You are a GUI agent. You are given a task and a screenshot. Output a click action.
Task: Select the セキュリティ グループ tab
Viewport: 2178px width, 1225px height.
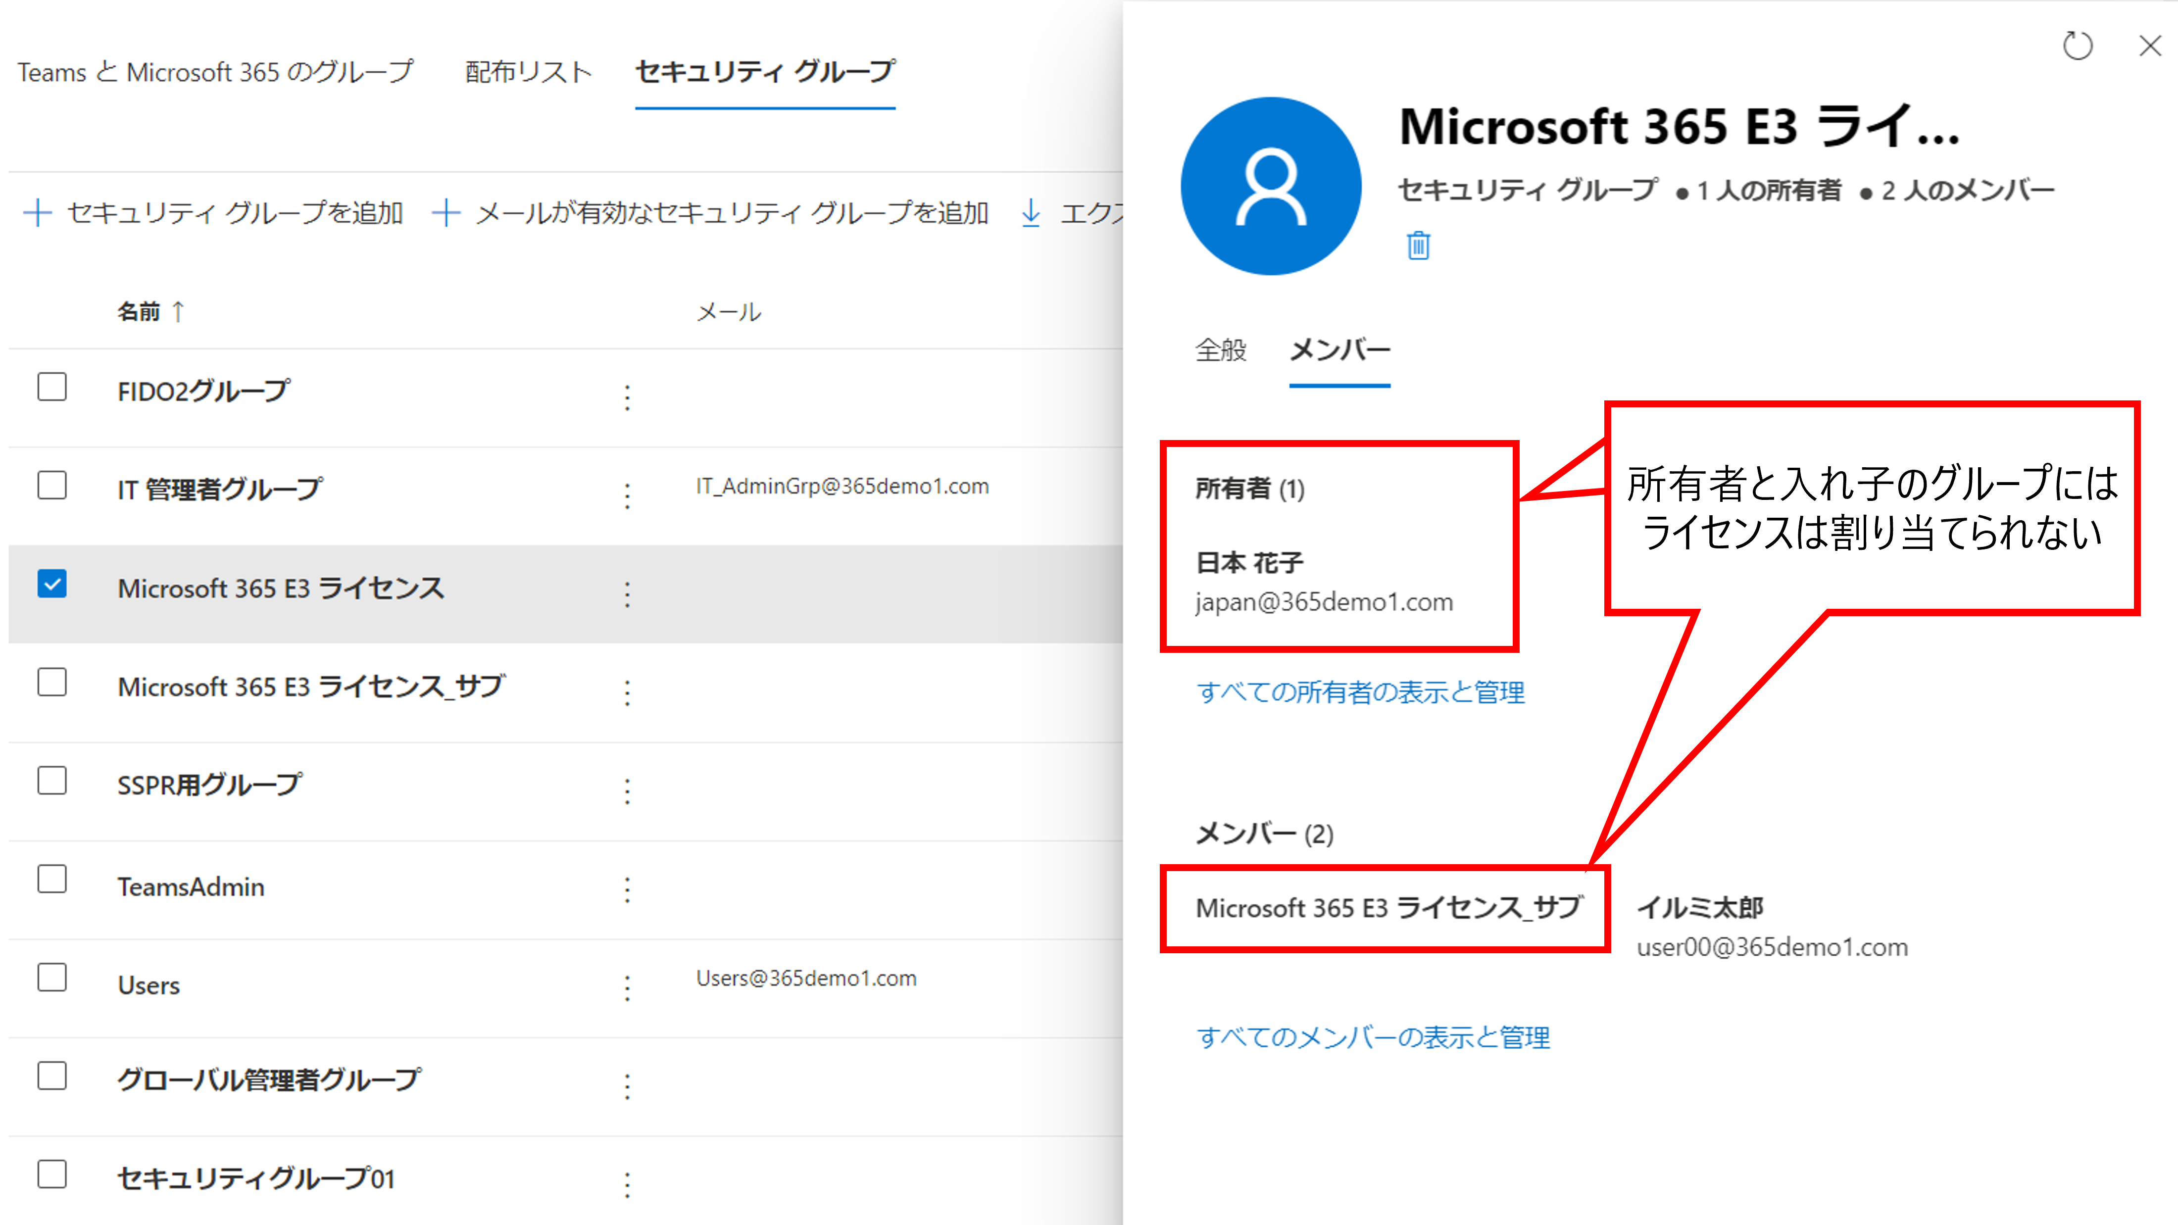click(765, 72)
